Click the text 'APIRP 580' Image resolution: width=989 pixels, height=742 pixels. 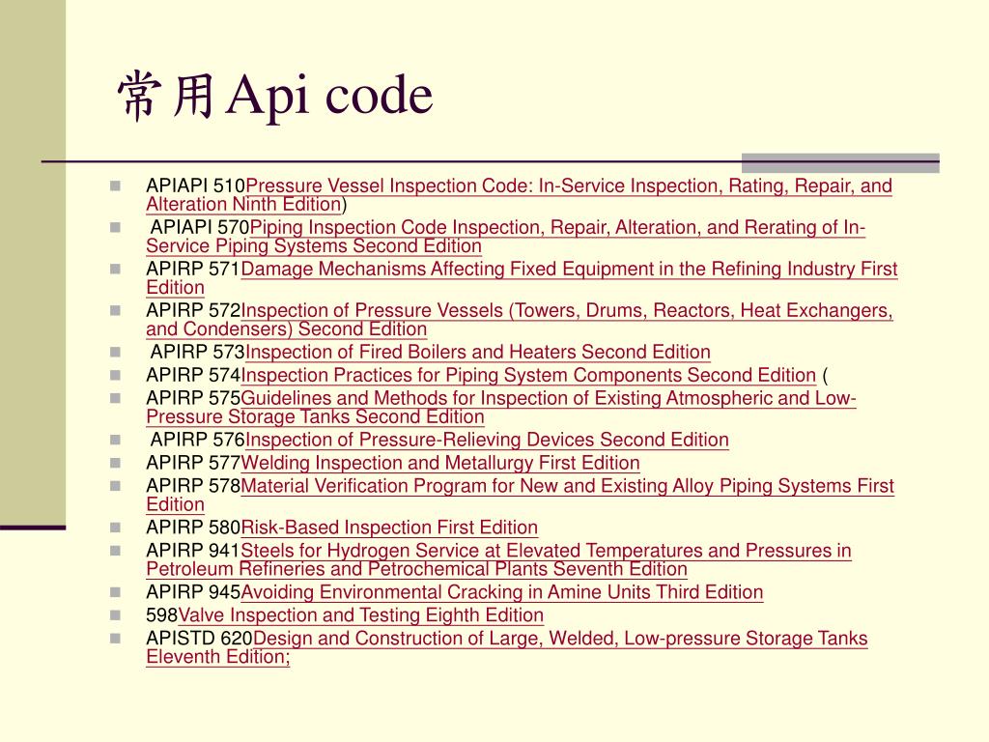click(193, 528)
